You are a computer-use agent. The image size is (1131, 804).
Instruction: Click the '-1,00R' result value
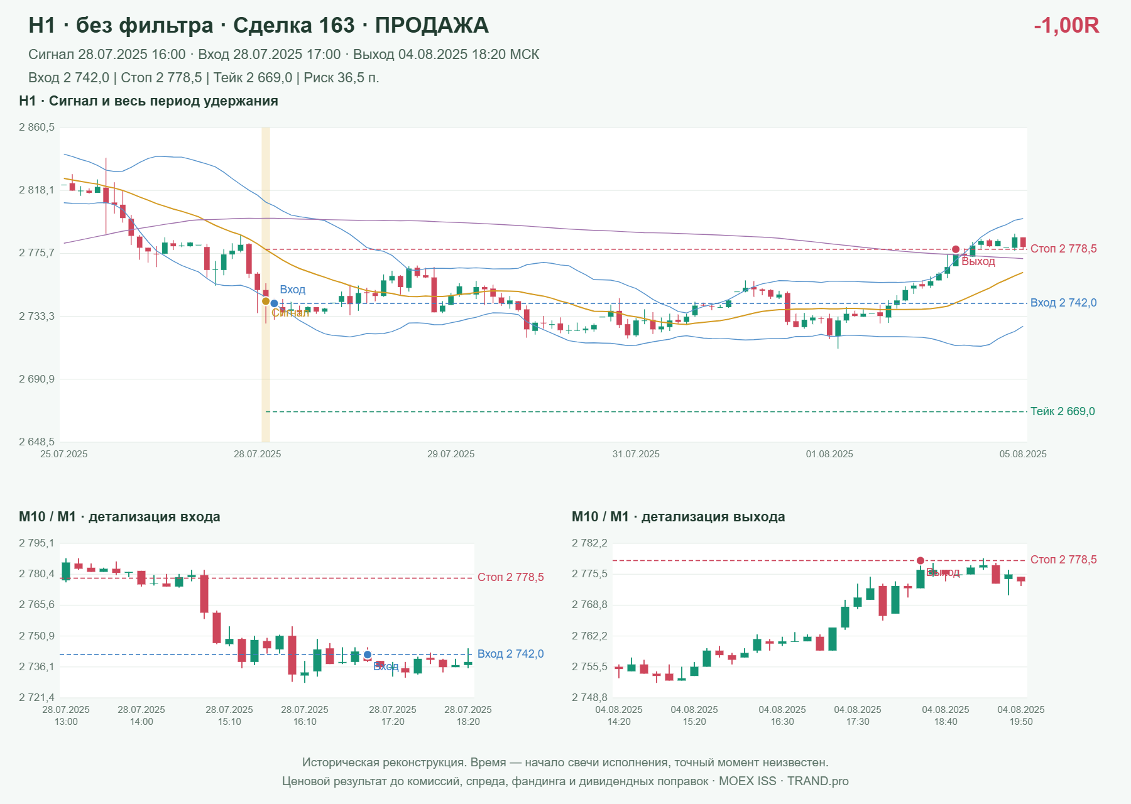pos(1066,25)
